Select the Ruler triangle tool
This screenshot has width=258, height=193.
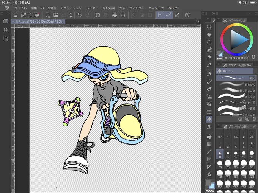209,167
